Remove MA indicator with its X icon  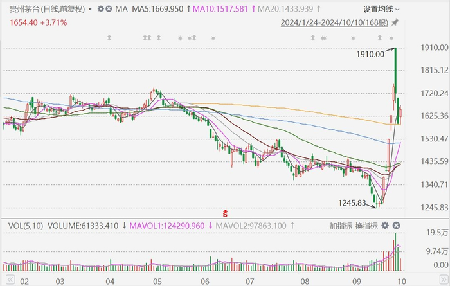pos(109,9)
